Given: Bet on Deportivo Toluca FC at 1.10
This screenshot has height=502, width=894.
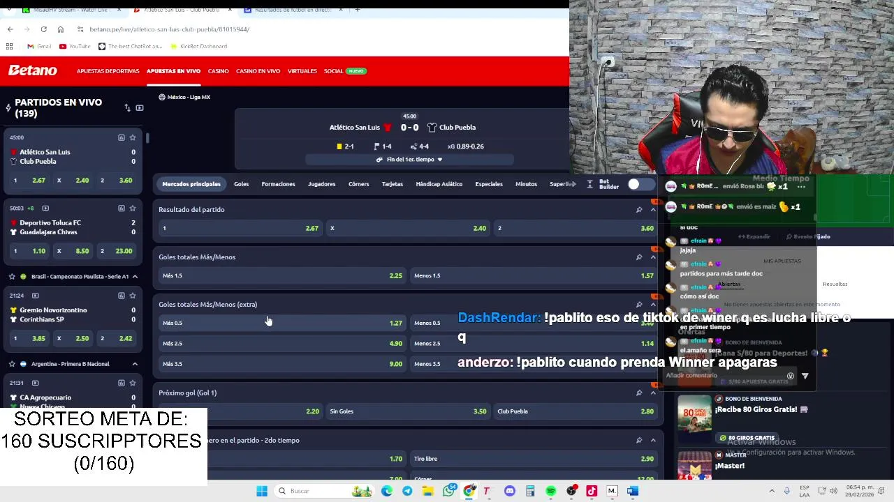Looking at the screenshot, I should tap(29, 251).
